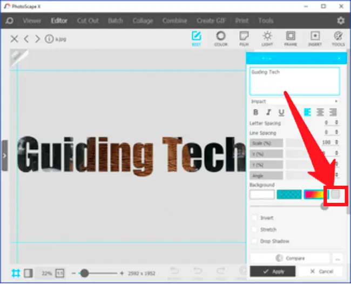Click the zoom slider handle
Image resolution: width=351 pixels, height=284 pixels.
(x=84, y=273)
